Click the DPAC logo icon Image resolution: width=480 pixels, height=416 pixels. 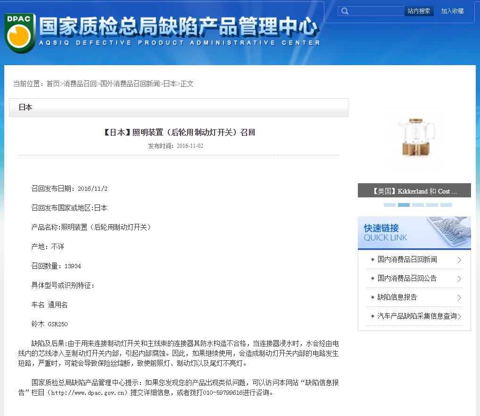[x=20, y=33]
